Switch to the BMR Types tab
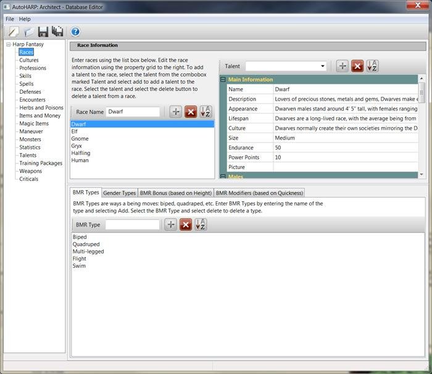Viewport: 432px width, 374px height. (x=86, y=193)
